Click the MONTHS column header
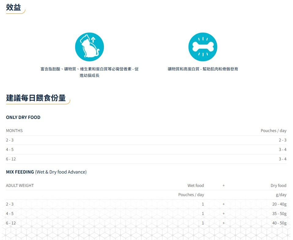 pyautogui.click(x=14, y=131)
